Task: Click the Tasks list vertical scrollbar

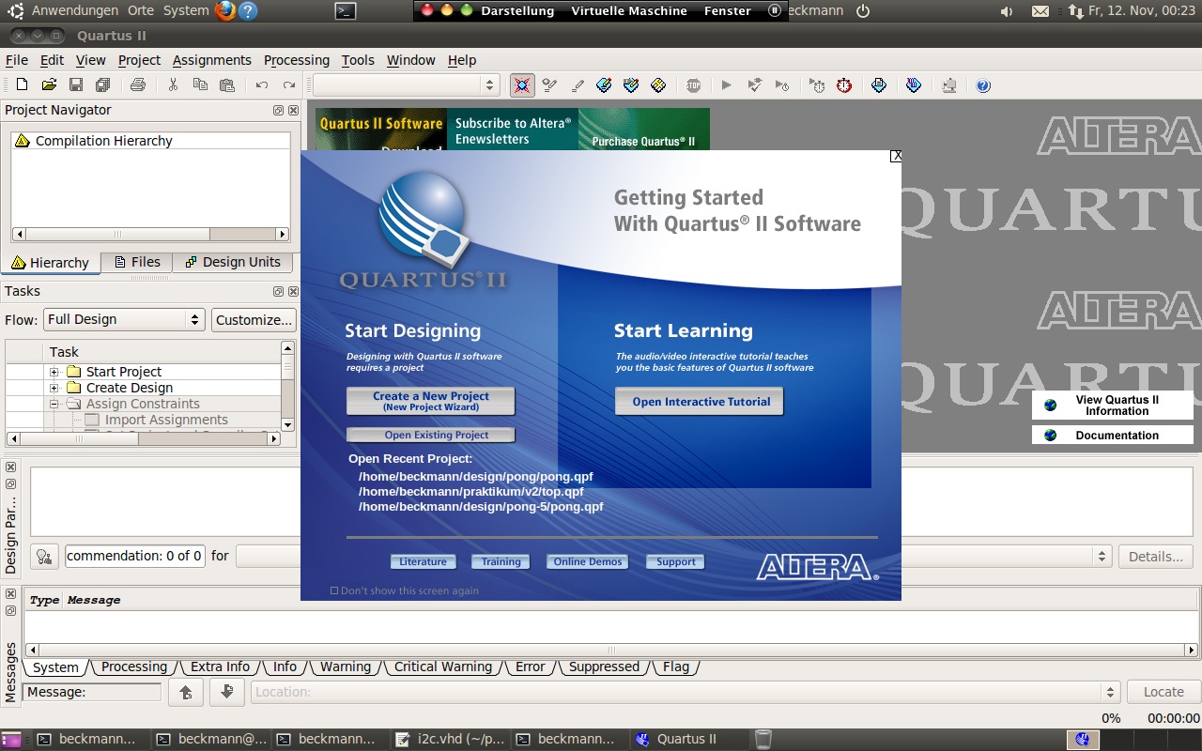Action: pos(288,385)
